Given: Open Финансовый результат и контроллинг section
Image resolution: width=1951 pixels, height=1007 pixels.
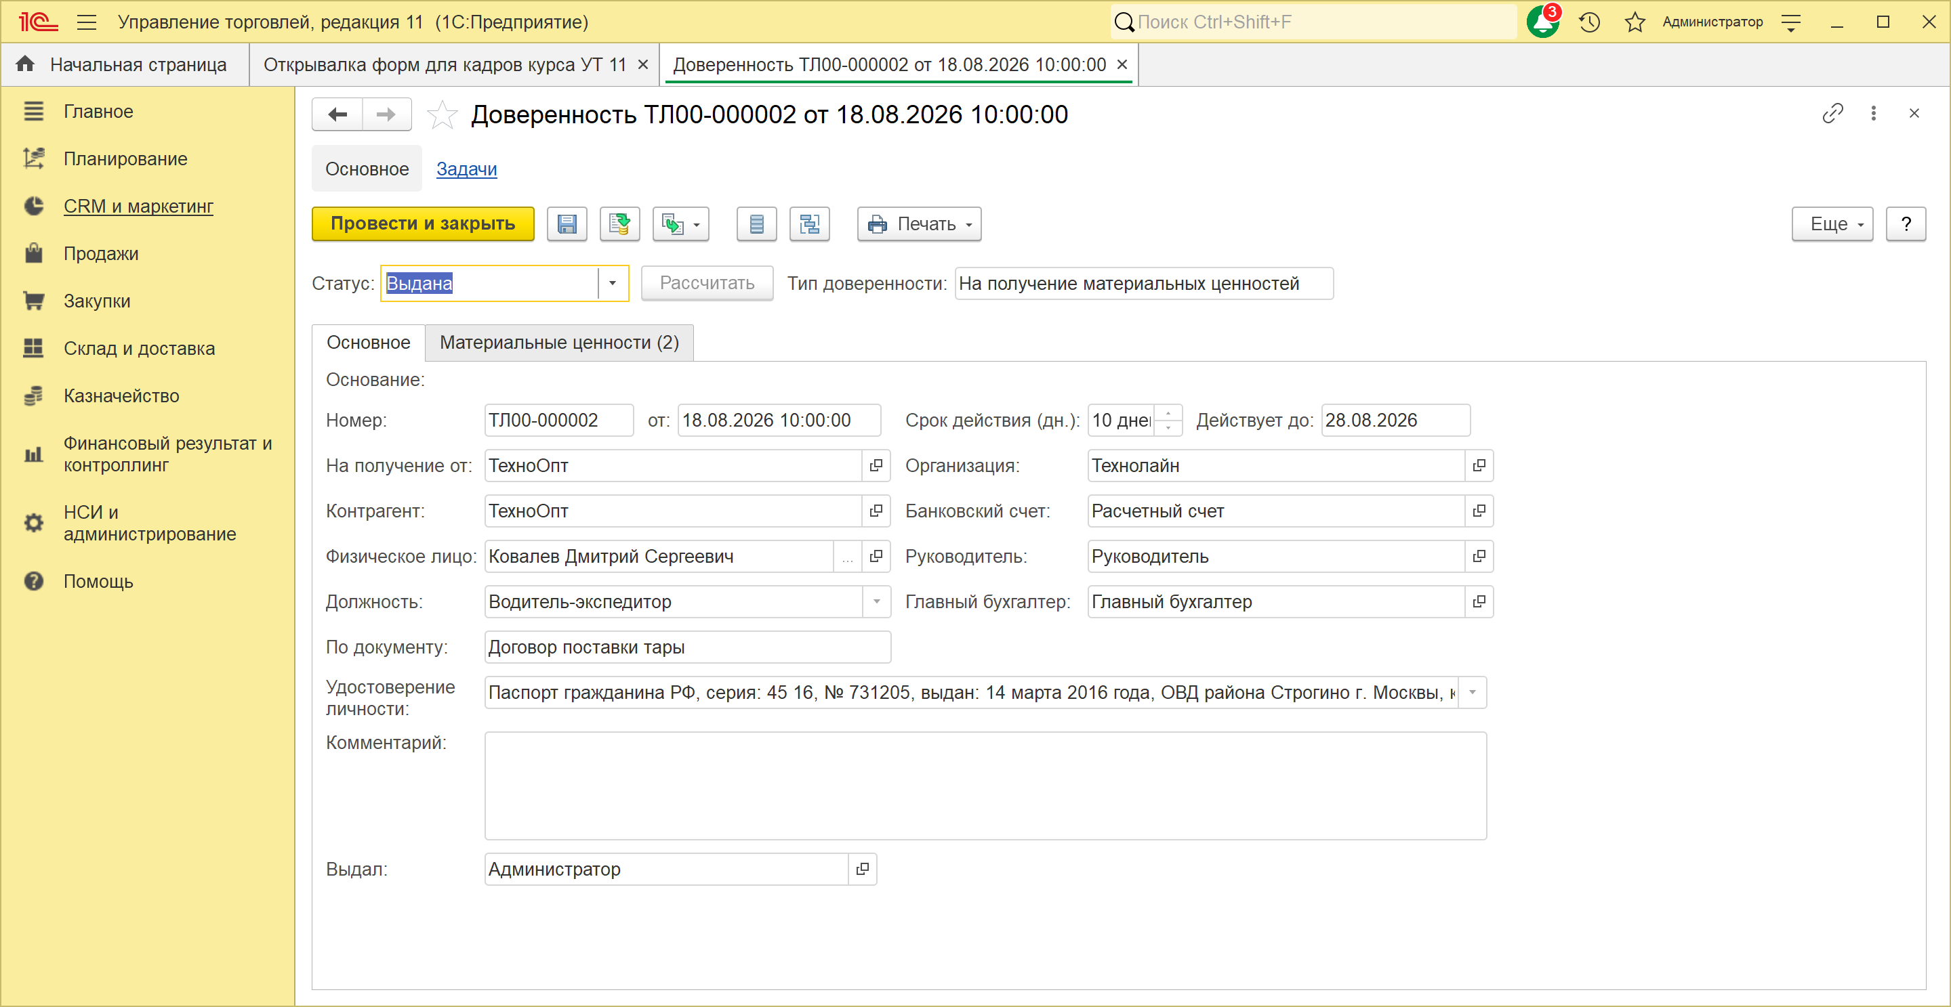Looking at the screenshot, I should (x=167, y=454).
